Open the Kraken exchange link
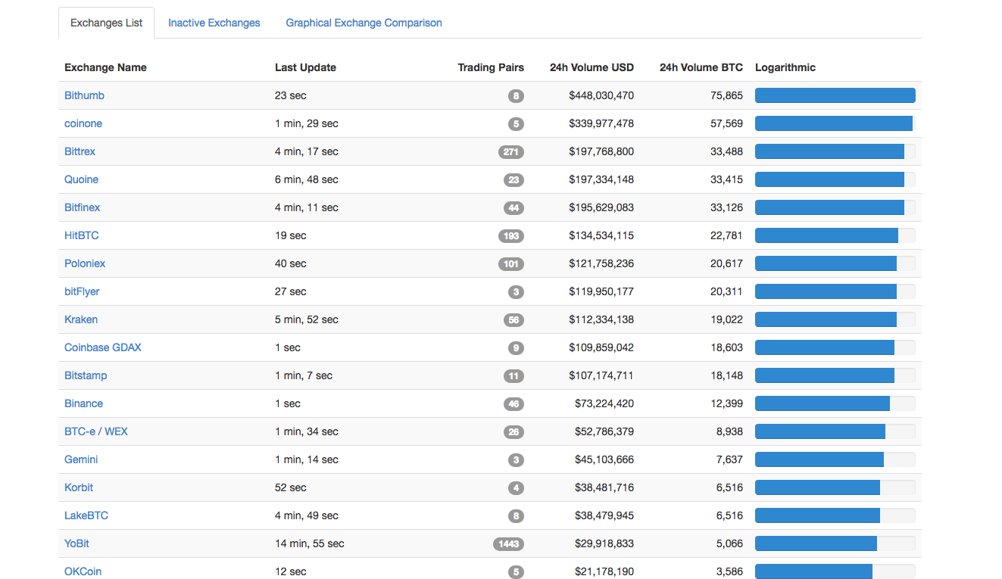Viewport: 1002px width, 579px height. tap(81, 319)
